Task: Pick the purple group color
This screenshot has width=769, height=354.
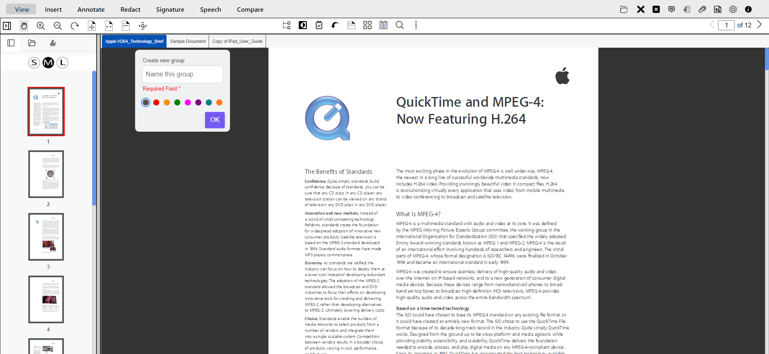Action: [x=198, y=103]
